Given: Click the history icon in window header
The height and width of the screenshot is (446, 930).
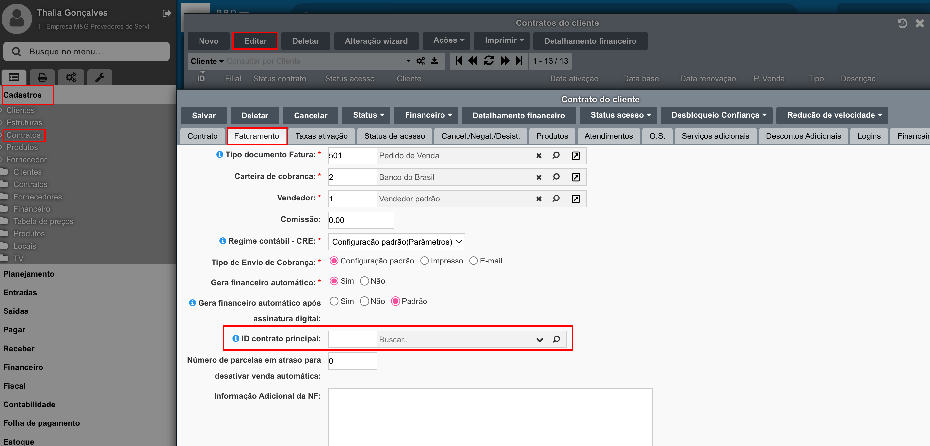Looking at the screenshot, I should coord(902,24).
